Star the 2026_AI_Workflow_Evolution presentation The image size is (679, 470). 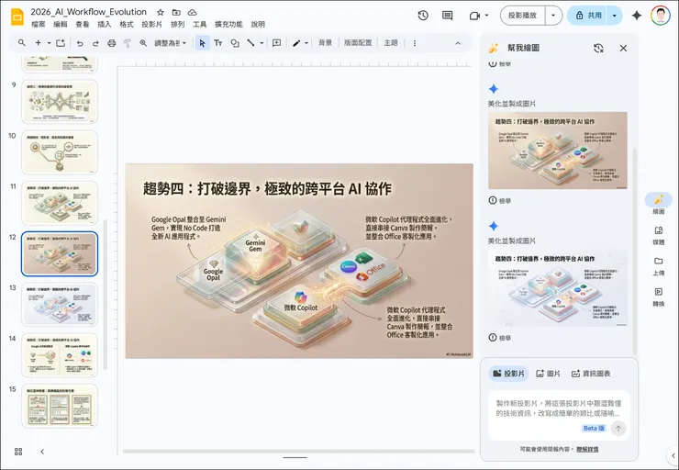tap(161, 12)
